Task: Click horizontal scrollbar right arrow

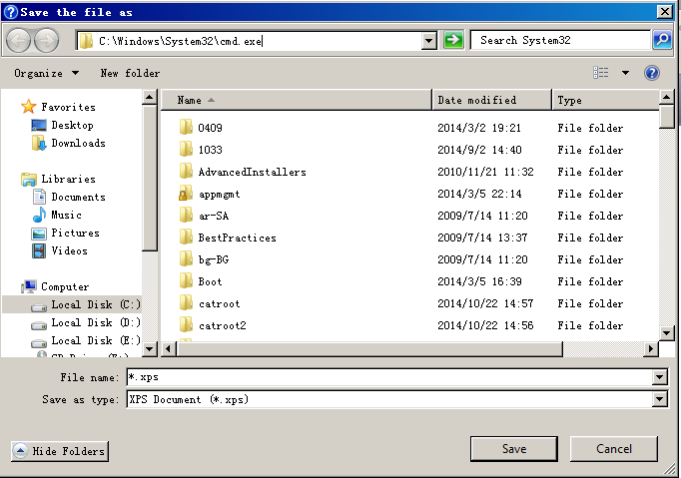Action: 650,348
